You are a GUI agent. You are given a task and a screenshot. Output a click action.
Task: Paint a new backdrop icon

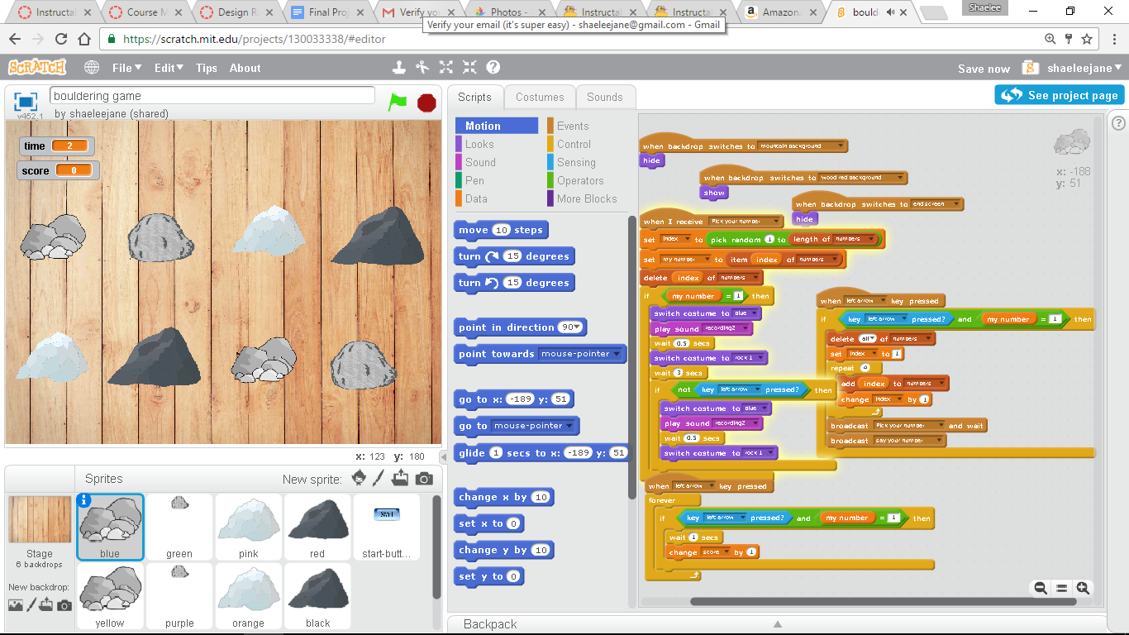[x=31, y=605]
